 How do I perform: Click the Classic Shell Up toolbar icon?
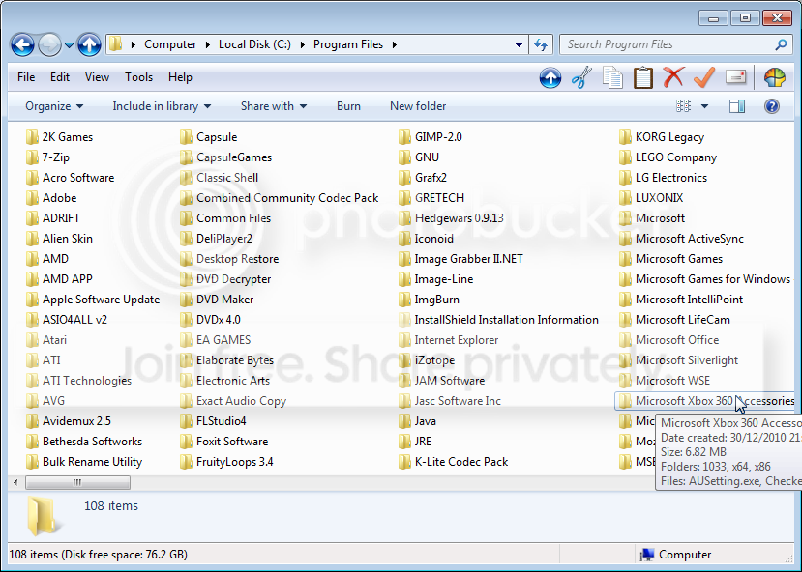coord(550,77)
